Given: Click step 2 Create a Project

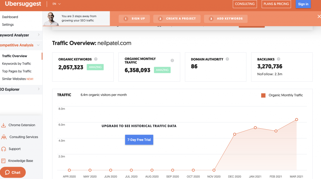Looking at the screenshot, I should pos(177,18).
